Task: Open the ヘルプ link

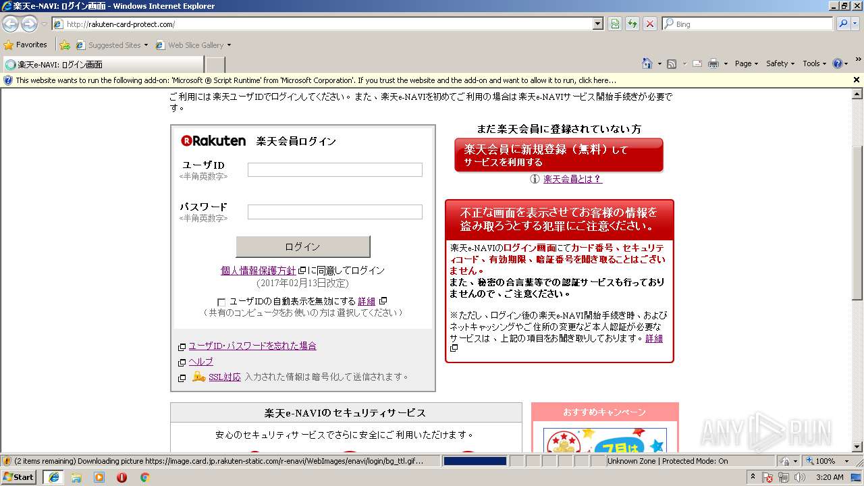Action: click(x=200, y=362)
